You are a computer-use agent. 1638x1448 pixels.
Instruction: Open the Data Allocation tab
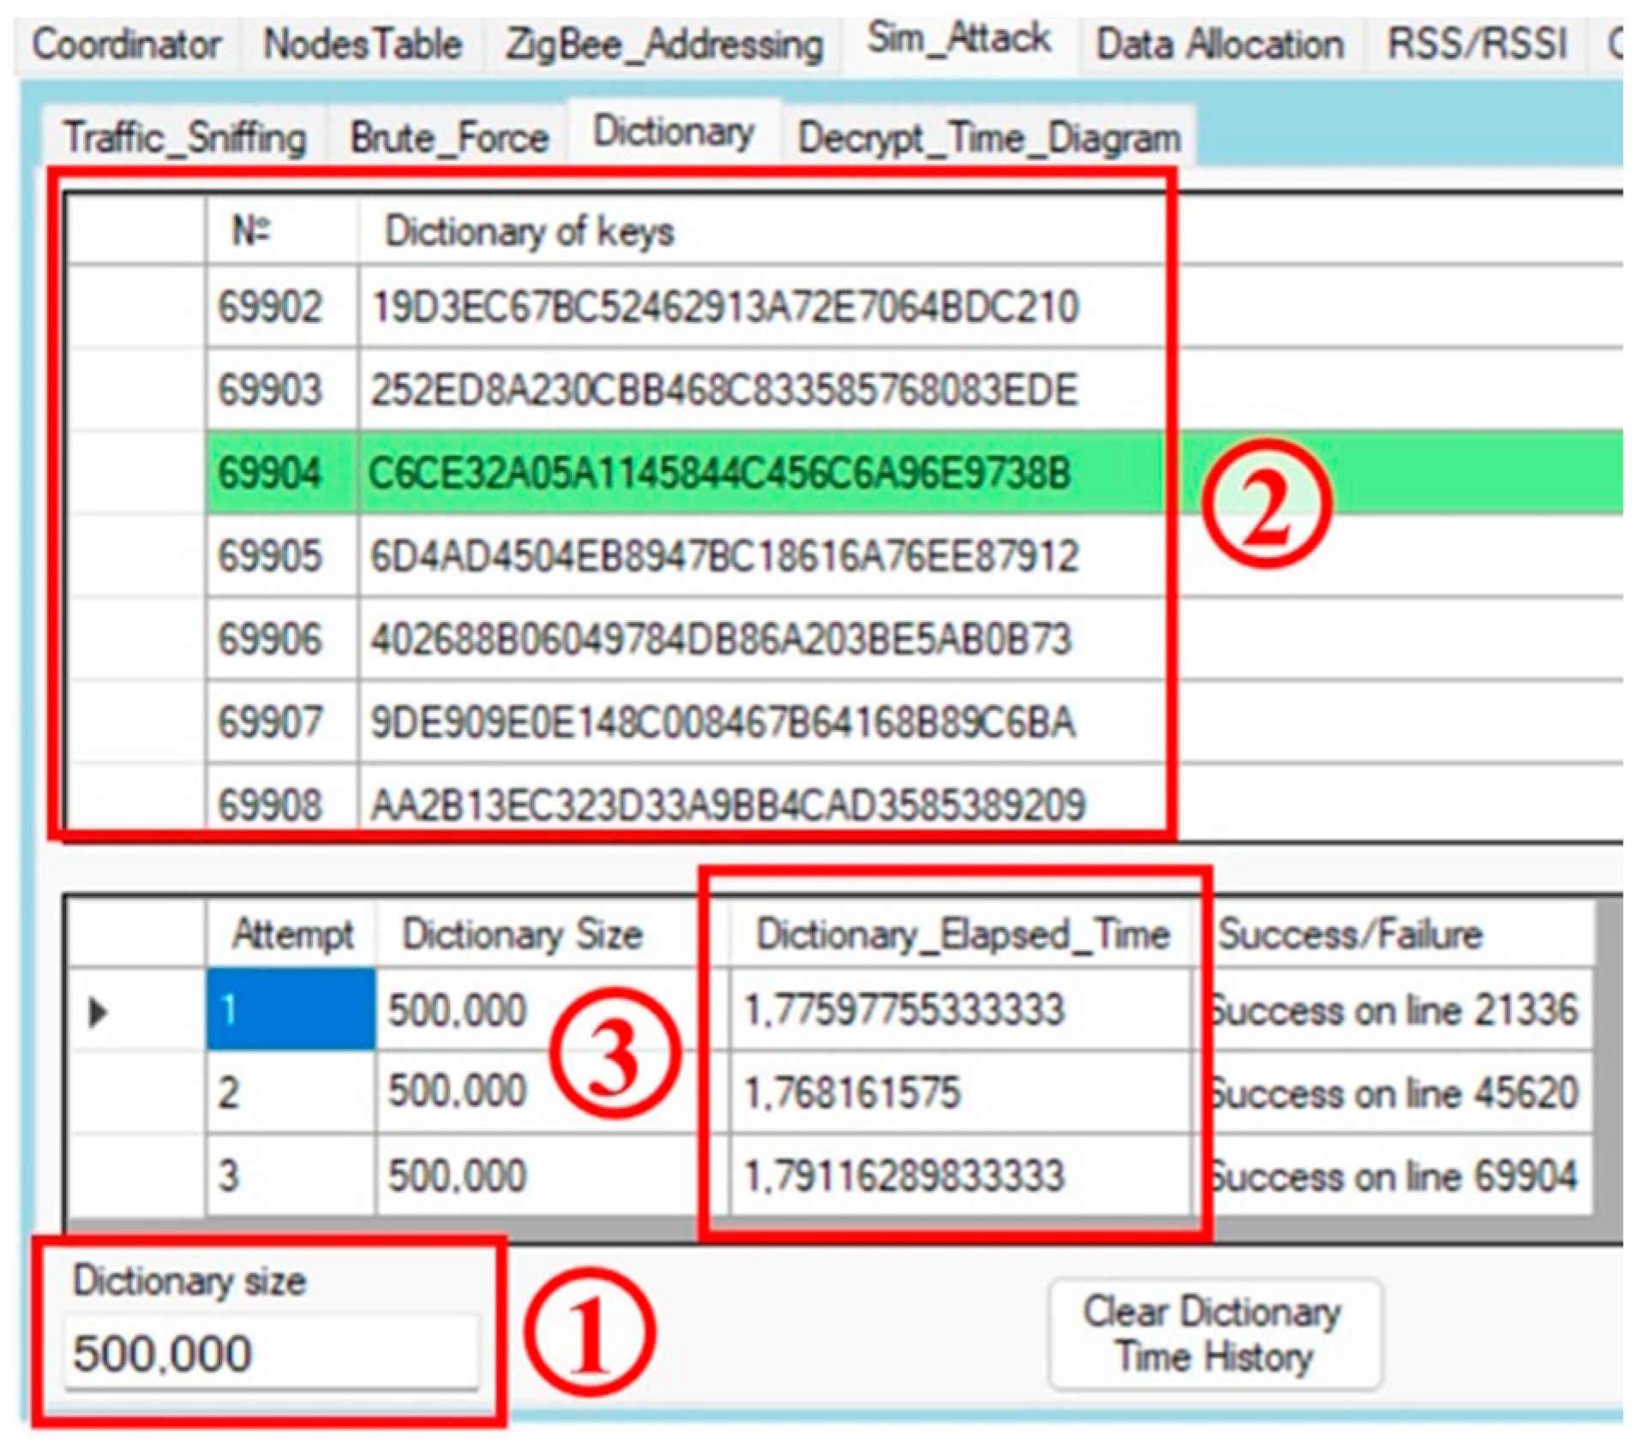click(1220, 44)
